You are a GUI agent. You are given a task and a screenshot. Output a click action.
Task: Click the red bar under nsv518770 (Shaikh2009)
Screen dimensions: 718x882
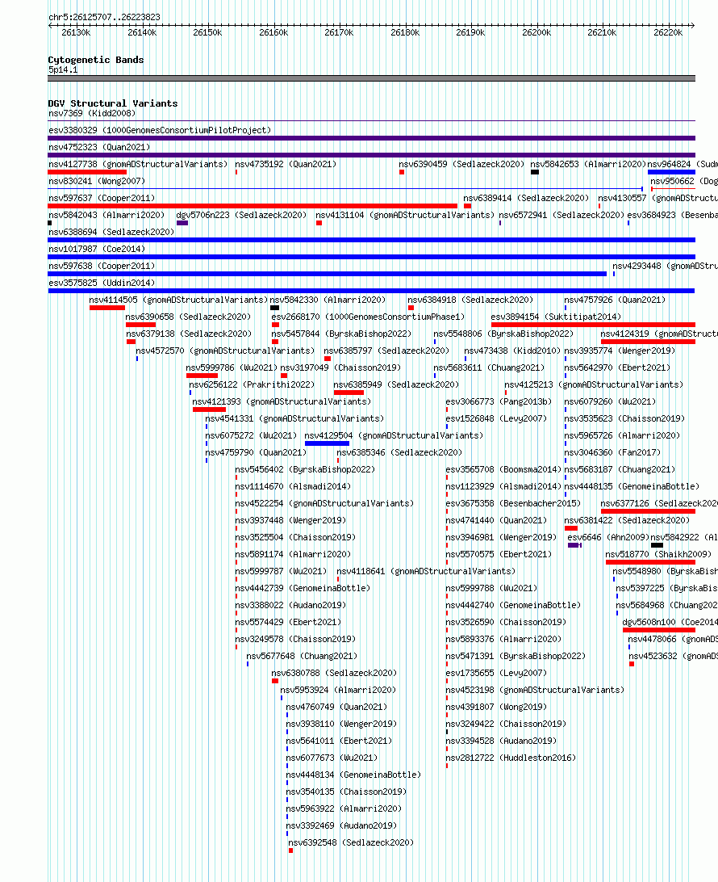[x=650, y=562]
